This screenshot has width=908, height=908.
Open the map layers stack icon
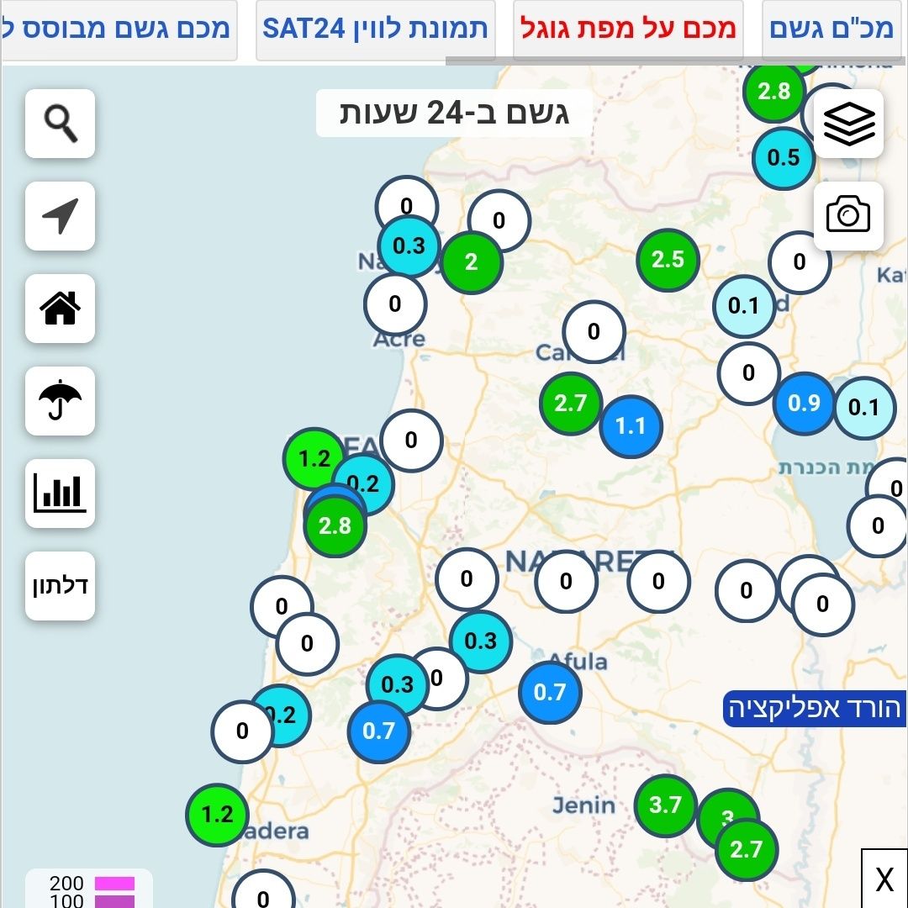tap(848, 124)
